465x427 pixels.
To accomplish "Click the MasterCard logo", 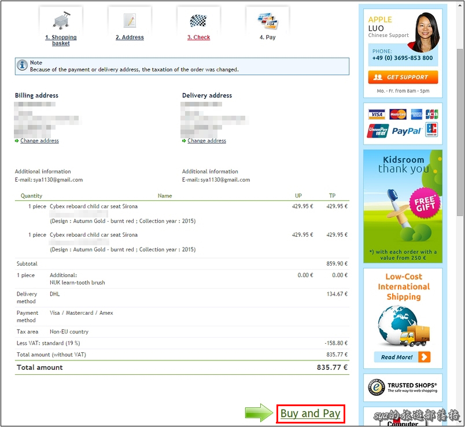I will click(398, 114).
